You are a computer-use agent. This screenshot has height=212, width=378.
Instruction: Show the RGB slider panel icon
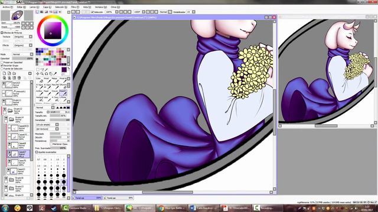pos(42,12)
